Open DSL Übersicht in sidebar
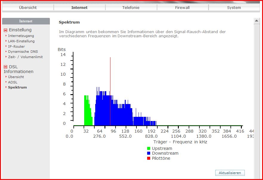The height and width of the screenshot is (180, 263). tap(16, 77)
